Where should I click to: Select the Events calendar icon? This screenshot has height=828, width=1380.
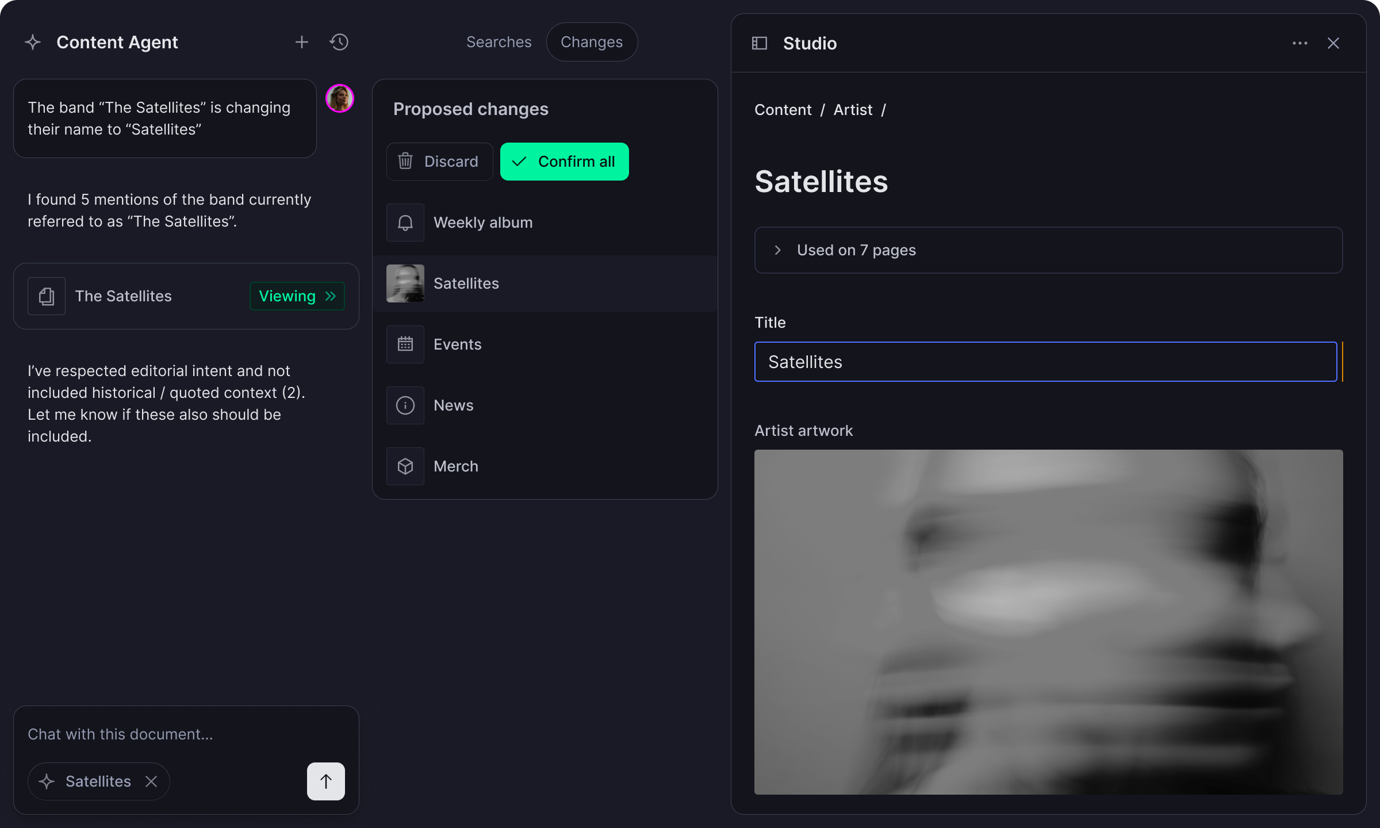(405, 344)
